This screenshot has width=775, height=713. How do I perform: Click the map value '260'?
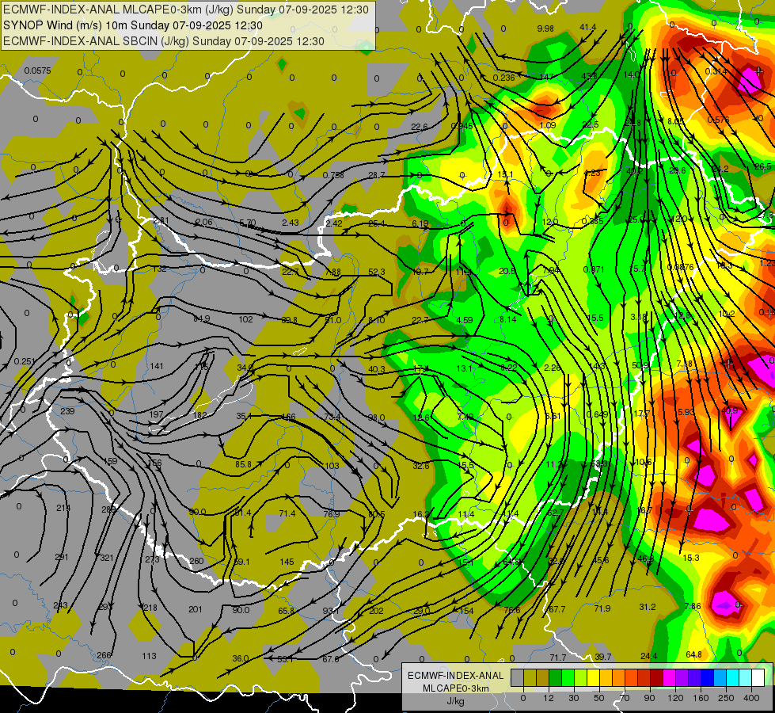click(x=196, y=561)
